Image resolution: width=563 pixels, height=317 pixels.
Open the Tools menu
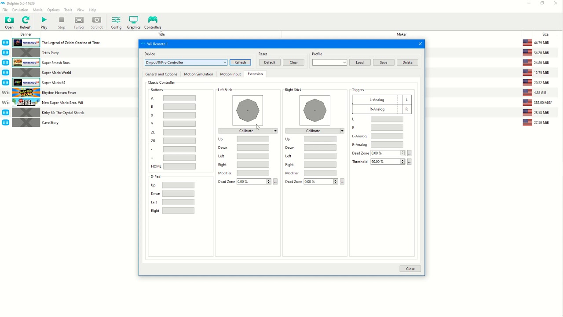[x=68, y=10]
